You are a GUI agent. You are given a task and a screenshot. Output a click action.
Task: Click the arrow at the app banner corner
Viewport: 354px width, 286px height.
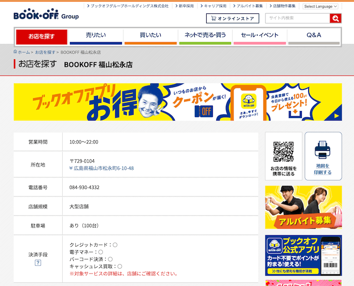[336, 116]
